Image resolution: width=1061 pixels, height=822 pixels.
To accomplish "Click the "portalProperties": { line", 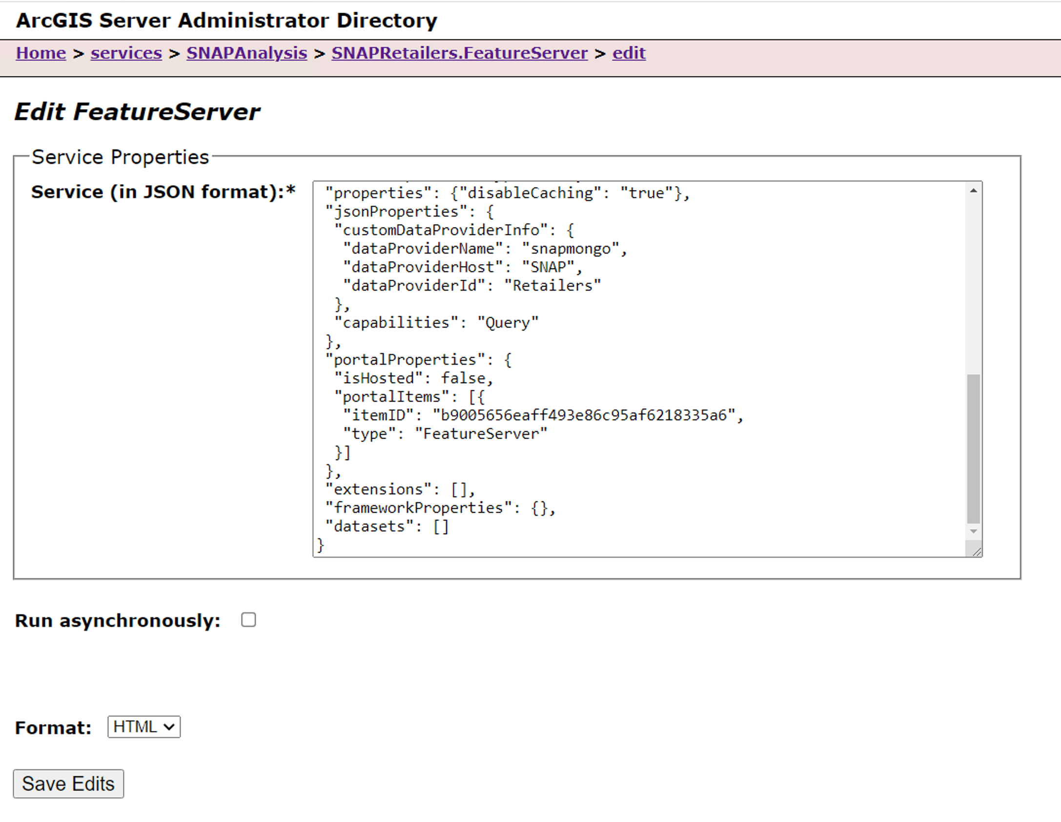I will 418,360.
